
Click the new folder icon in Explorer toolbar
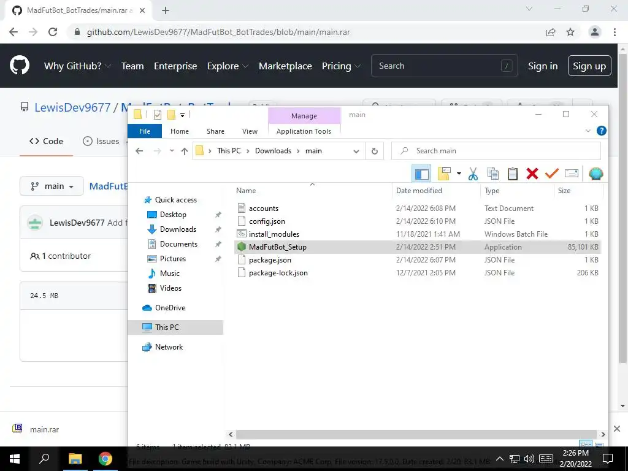[444, 174]
